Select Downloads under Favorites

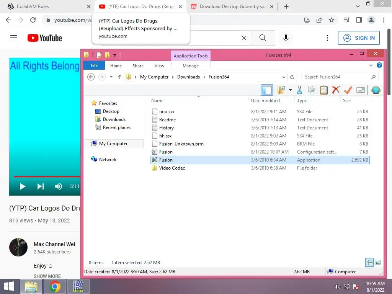tap(114, 119)
